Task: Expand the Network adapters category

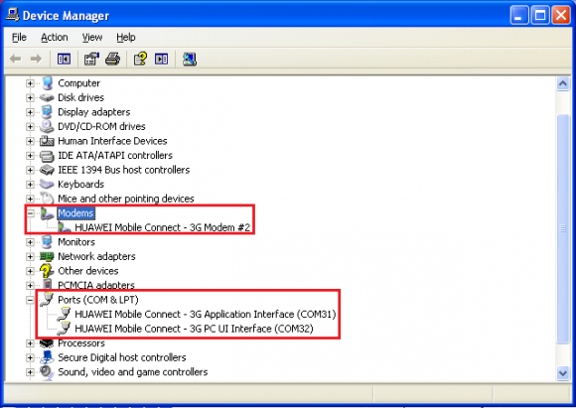Action: pyautogui.click(x=30, y=256)
